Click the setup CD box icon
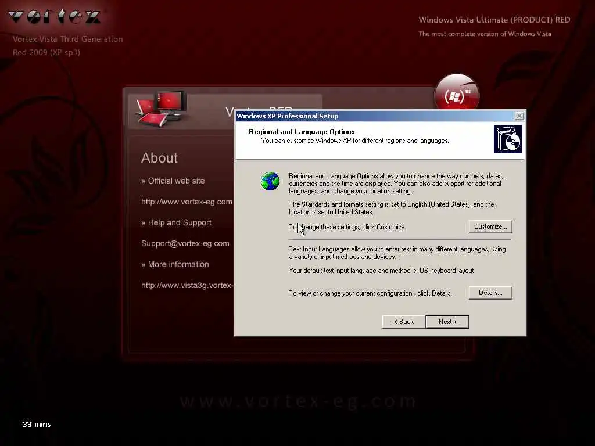Viewport: 595px width, 446px height. click(x=508, y=139)
